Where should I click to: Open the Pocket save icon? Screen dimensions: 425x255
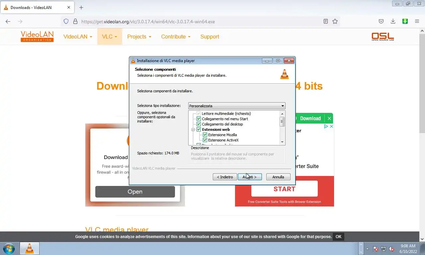381,21
